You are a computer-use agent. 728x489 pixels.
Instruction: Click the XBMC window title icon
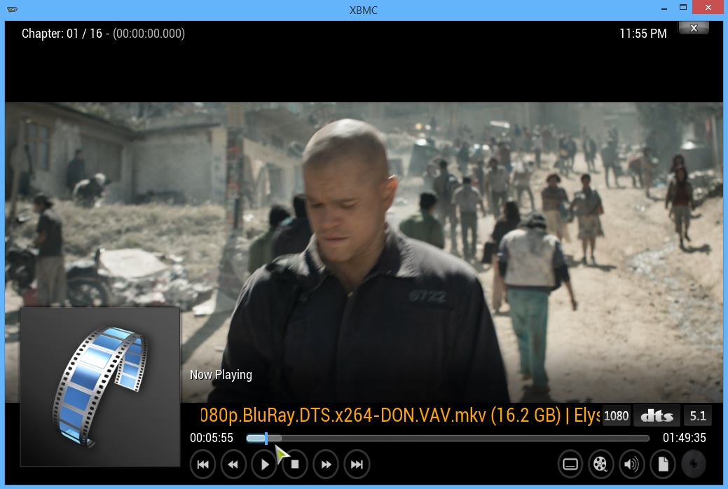point(12,9)
